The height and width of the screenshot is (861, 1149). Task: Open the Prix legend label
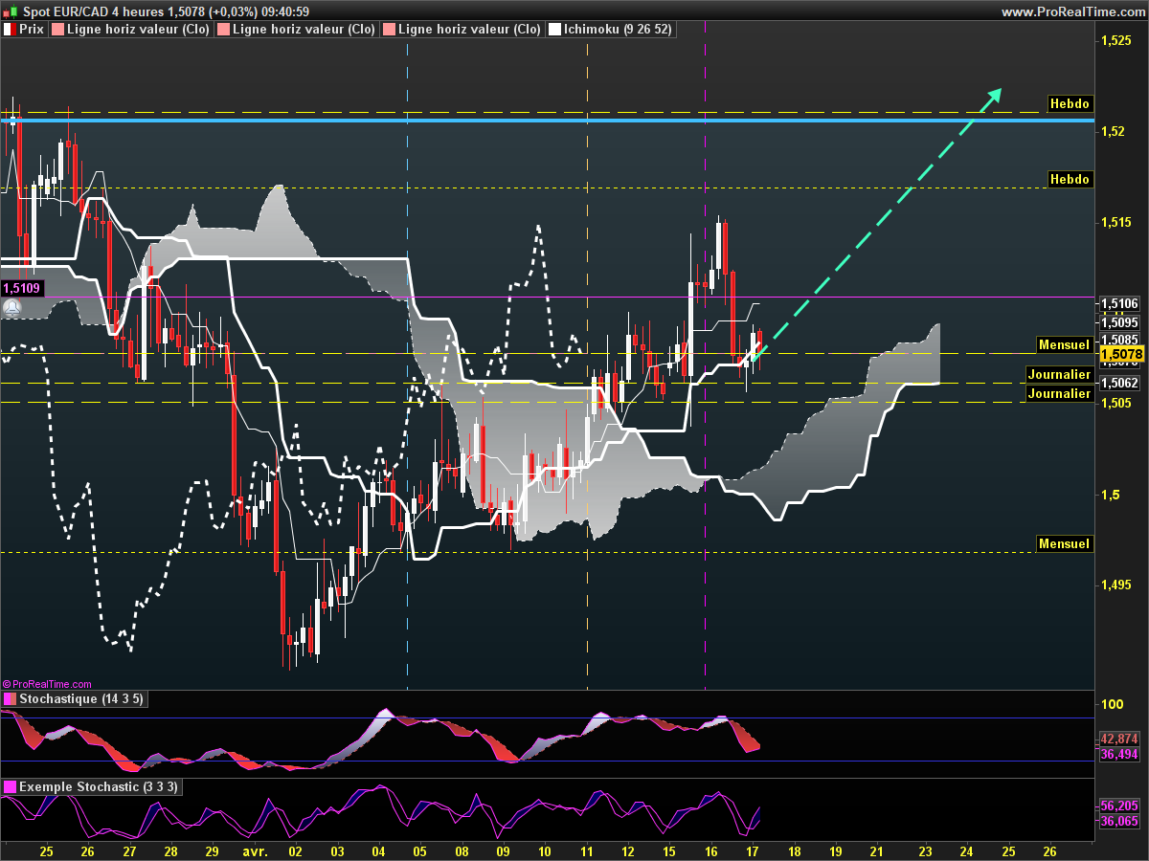tap(32, 30)
